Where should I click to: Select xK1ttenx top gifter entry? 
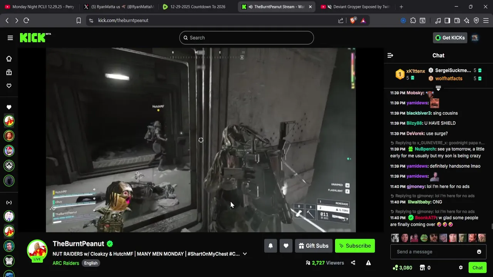[x=410, y=74]
